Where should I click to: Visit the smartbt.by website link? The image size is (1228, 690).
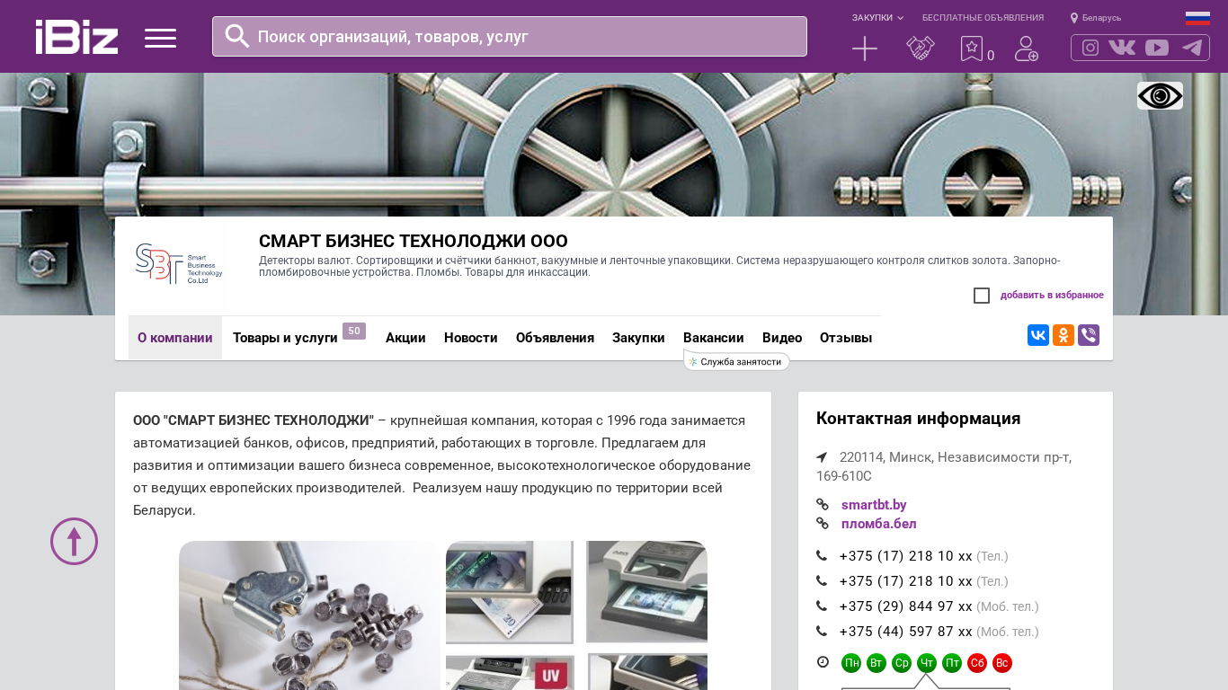tap(874, 505)
